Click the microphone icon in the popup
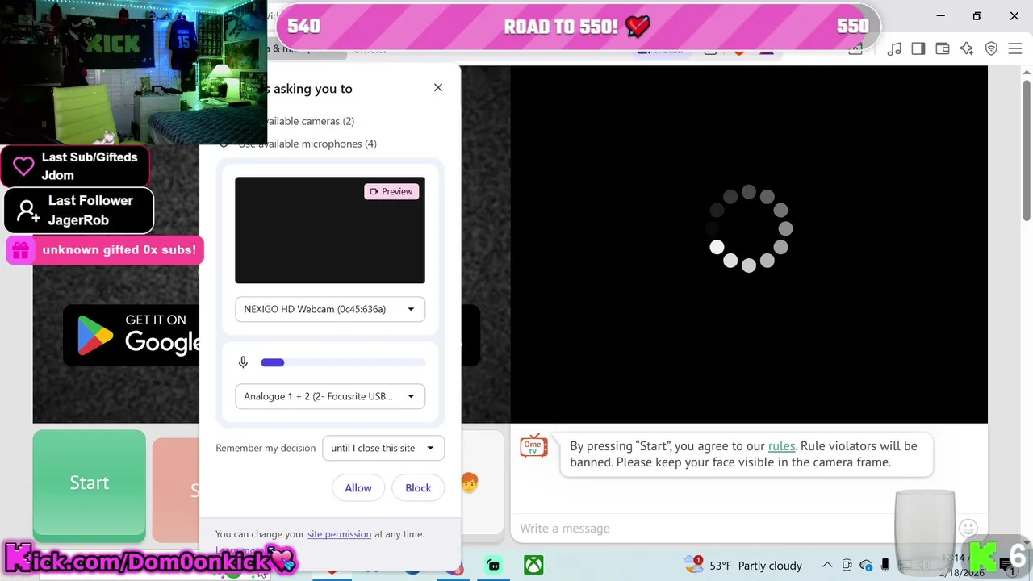The width and height of the screenshot is (1033, 581). pyautogui.click(x=243, y=362)
